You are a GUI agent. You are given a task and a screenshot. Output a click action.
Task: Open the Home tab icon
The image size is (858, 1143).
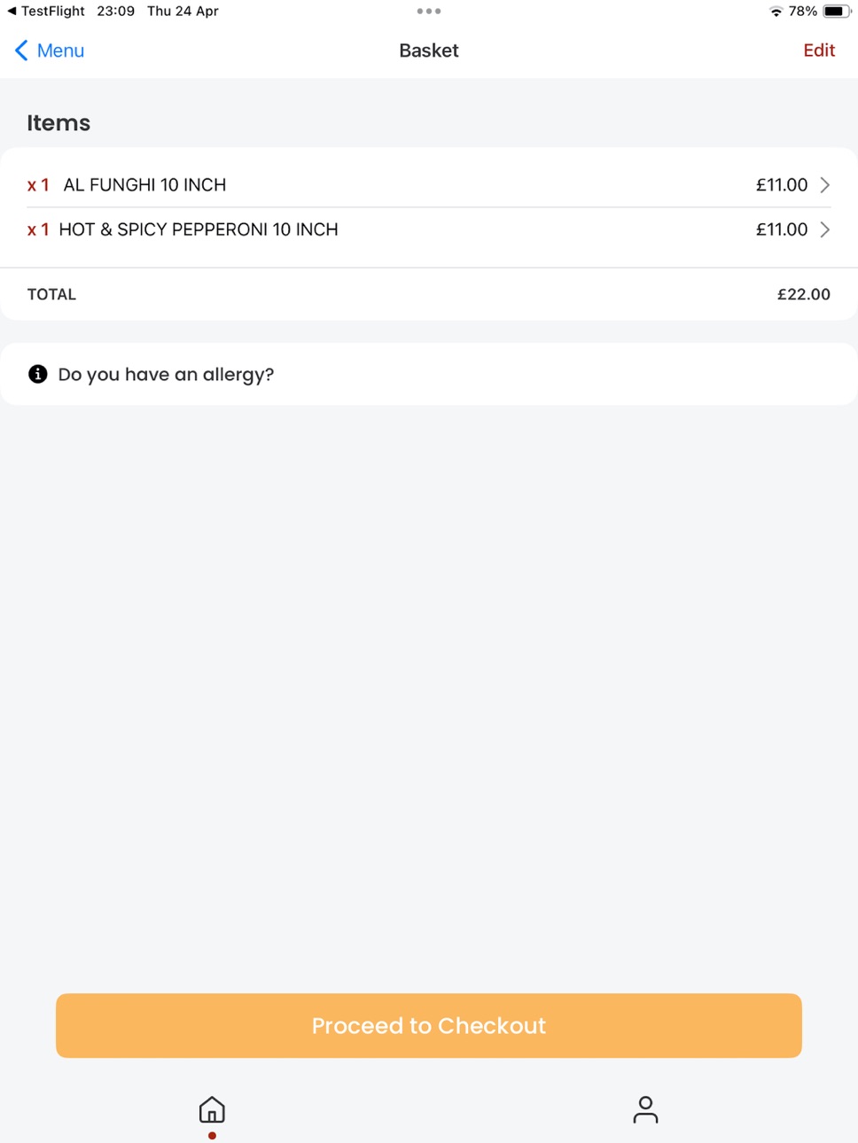click(x=212, y=1109)
